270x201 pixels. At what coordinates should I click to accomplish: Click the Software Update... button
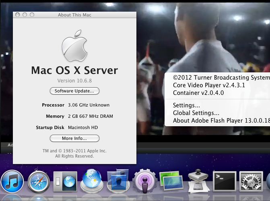(x=74, y=91)
